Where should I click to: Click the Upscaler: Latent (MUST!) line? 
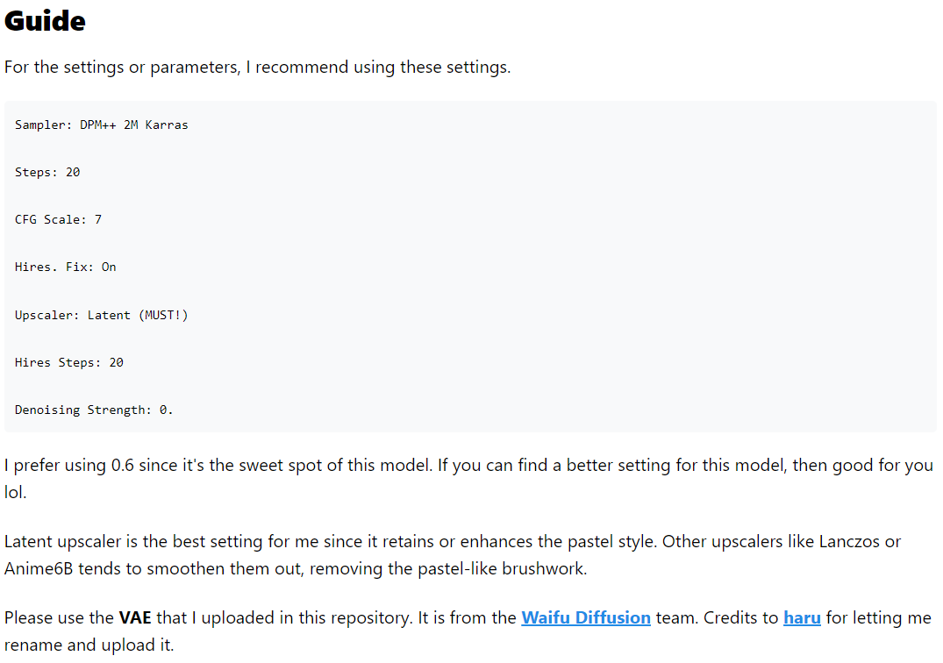[x=101, y=315]
